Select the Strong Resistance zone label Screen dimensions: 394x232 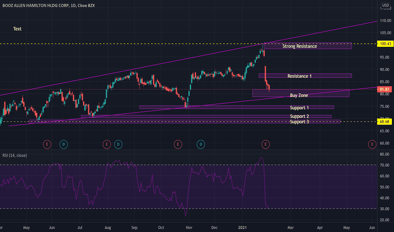[300, 46]
